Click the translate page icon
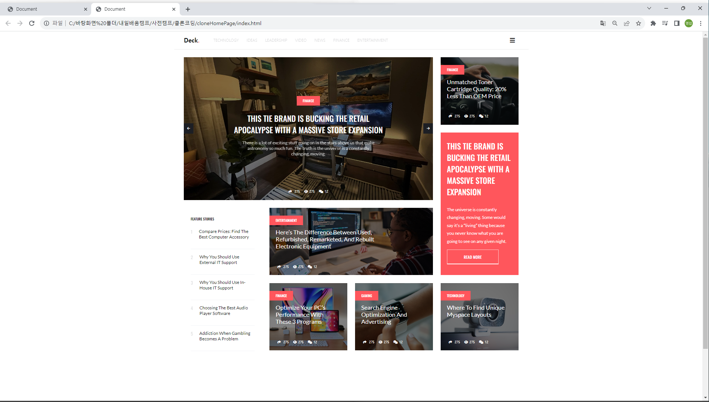 point(603,23)
